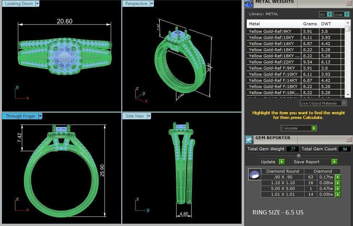Select the round diamond gem thumbnail
The image size is (353, 226).
[x=255, y=174]
